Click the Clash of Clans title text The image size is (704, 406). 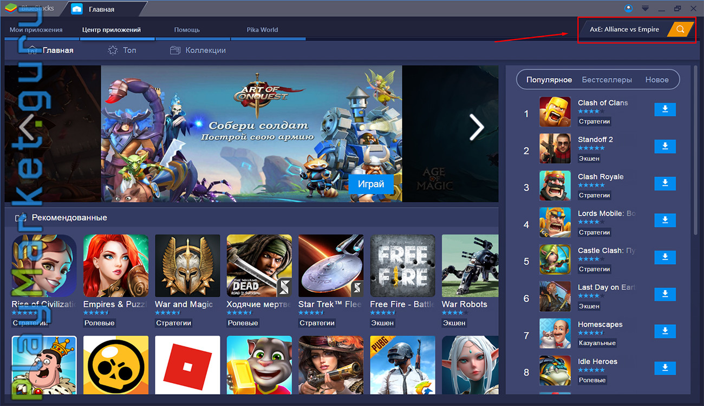click(x=603, y=103)
